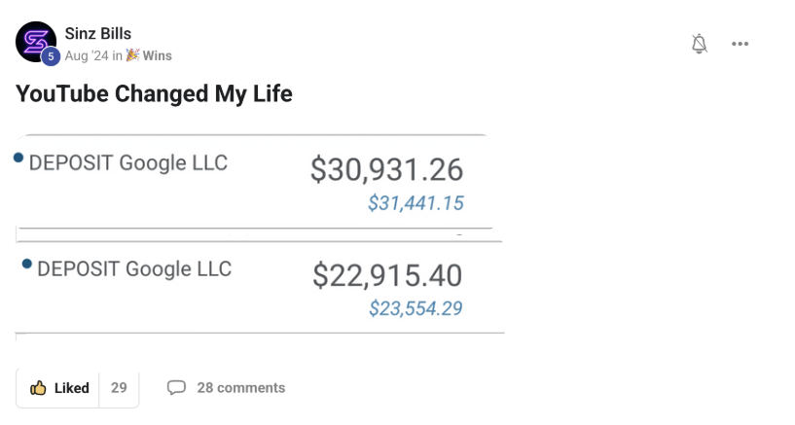The width and height of the screenshot is (795, 425).
Task: Open post title YouTube Changed My Life
Action: pyautogui.click(x=154, y=93)
